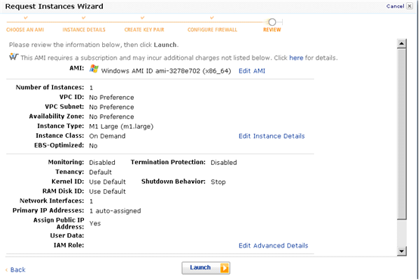Select the Review step
This screenshot has height=280, width=419.
click(x=272, y=30)
